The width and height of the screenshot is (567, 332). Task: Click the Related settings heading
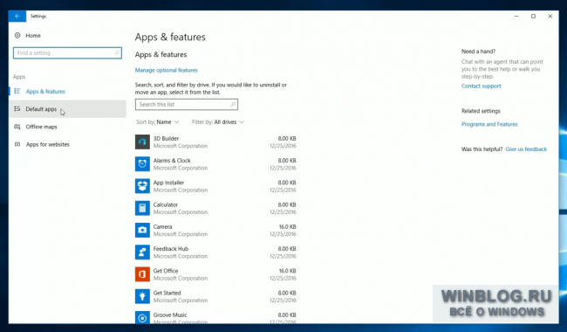pos(481,111)
